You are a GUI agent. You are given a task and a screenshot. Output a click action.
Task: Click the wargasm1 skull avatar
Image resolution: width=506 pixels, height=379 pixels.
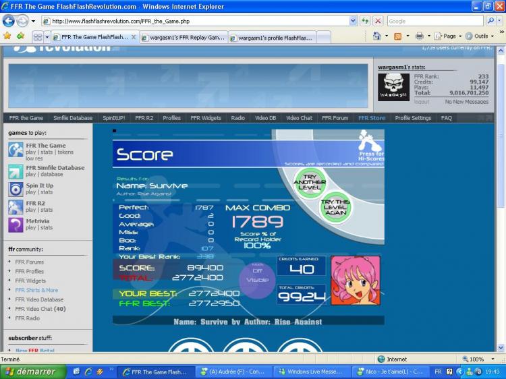[393, 87]
